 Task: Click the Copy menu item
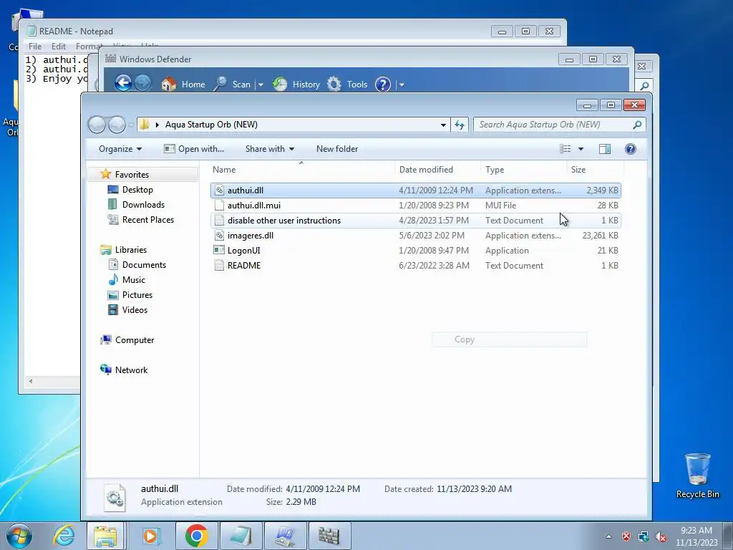tap(509, 339)
